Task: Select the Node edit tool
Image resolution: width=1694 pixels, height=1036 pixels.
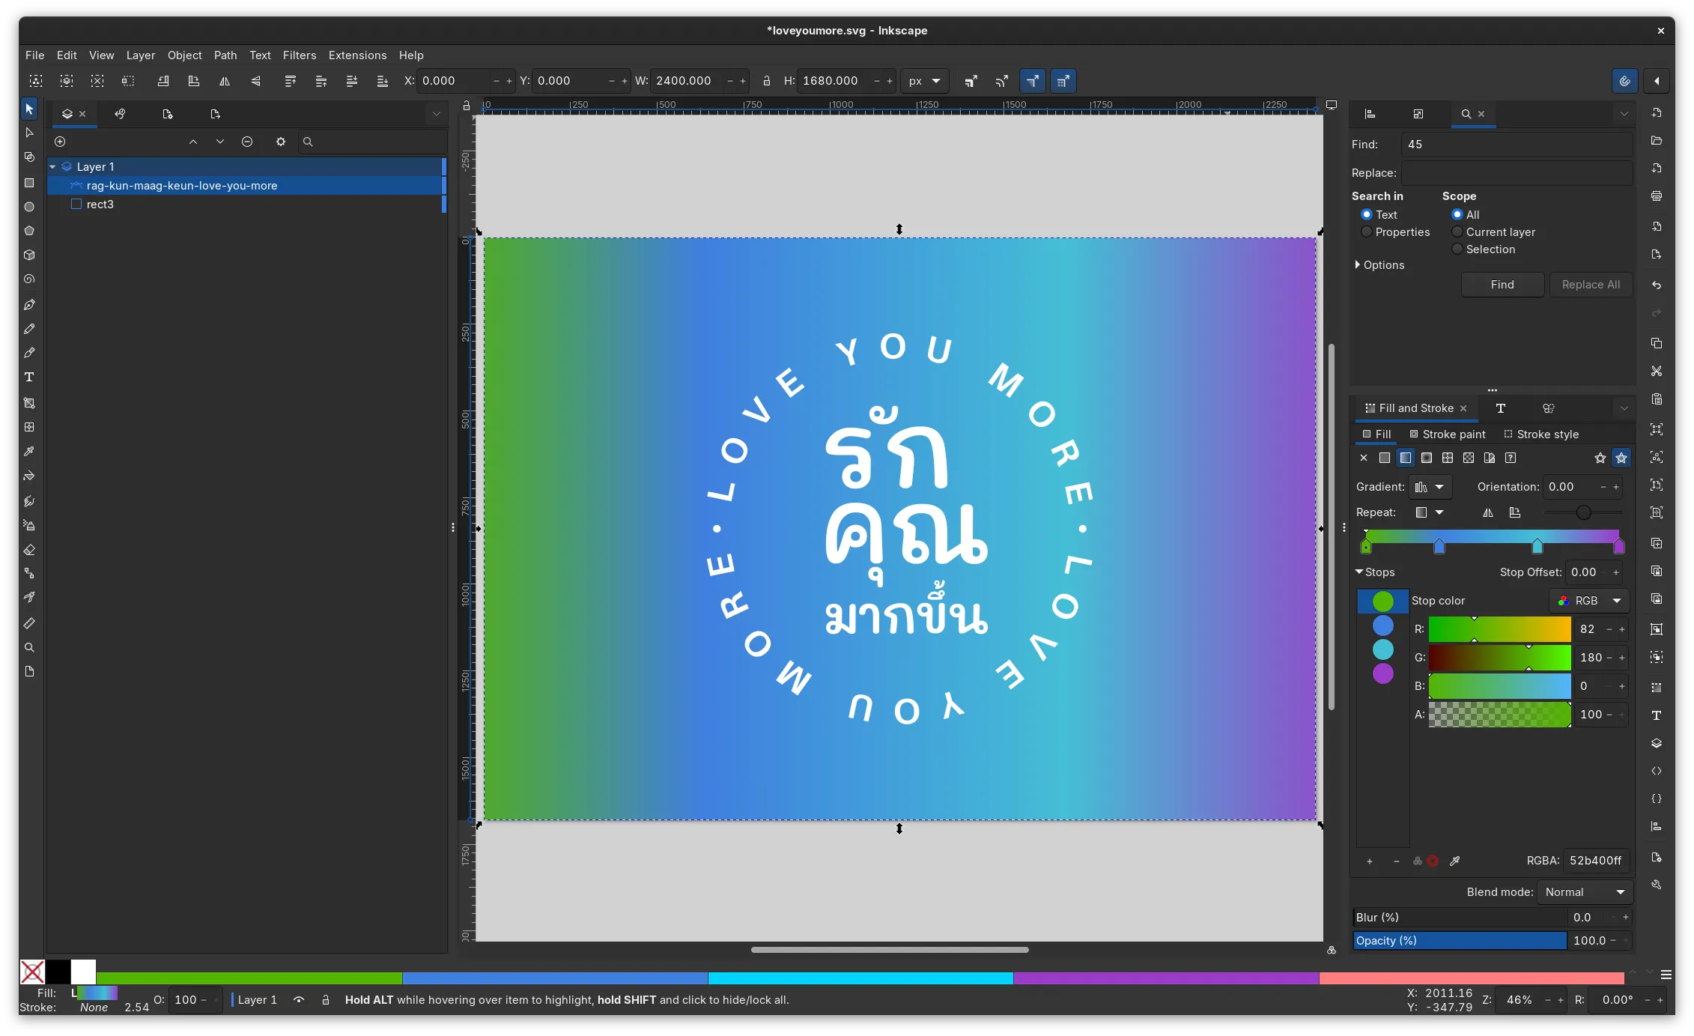Action: (x=29, y=133)
